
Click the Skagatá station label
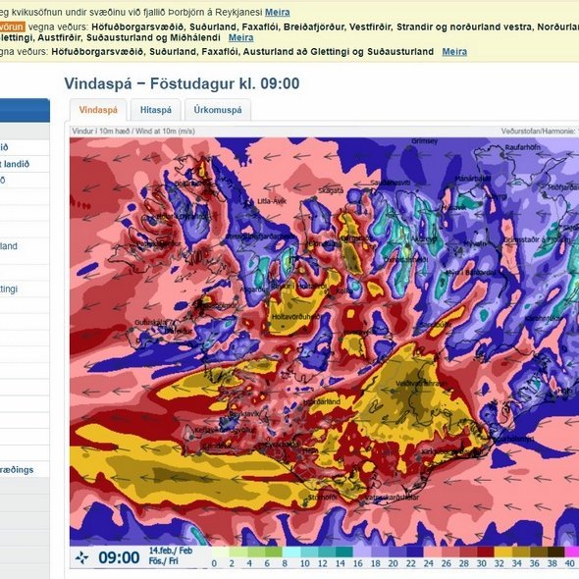[331, 191]
